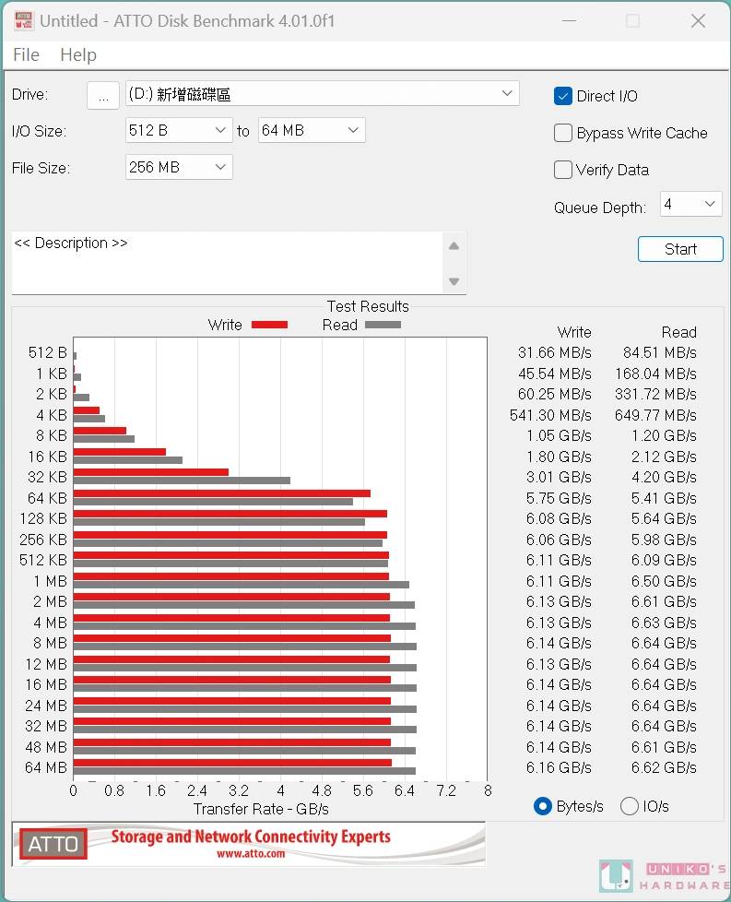Click the Start benchmark button
731x902 pixels.
click(680, 249)
